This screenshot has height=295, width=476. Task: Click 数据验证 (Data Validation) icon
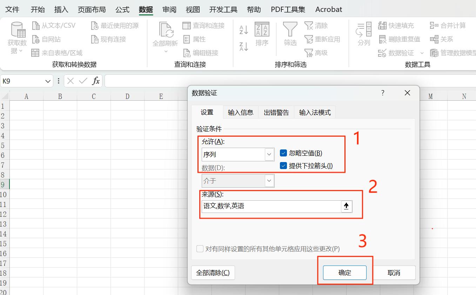click(x=382, y=53)
